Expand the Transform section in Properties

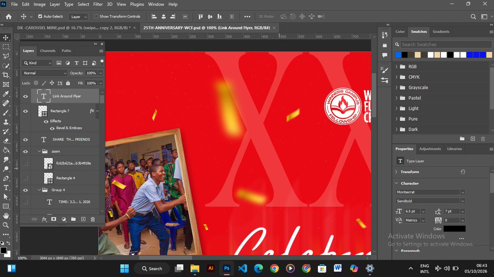pyautogui.click(x=396, y=172)
